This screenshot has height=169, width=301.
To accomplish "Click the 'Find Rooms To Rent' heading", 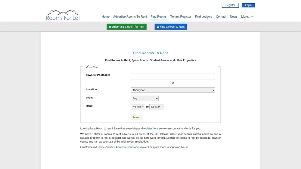I will (150, 53).
